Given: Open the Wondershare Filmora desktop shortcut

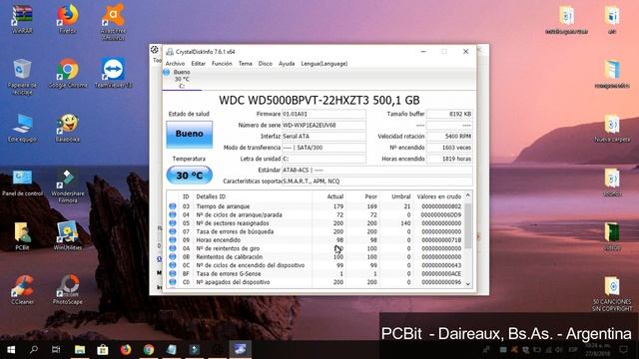Looking at the screenshot, I should 68,185.
